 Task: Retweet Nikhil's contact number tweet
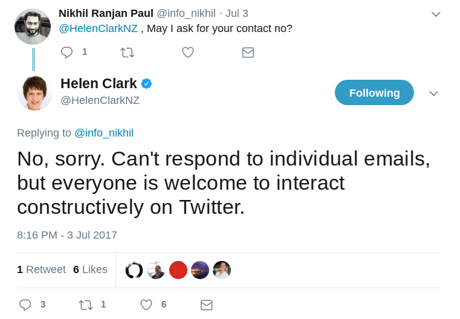(127, 53)
